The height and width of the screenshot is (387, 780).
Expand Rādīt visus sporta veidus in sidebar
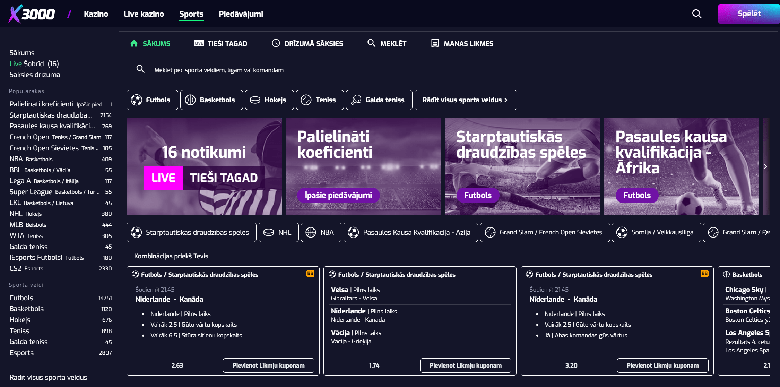pos(48,377)
